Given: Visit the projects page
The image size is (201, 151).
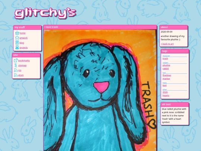Looking at the screenshot, I should coord(23,48).
